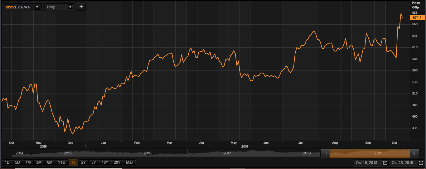Click the 610 price axis label
The image size is (426, 169).
(415, 47)
